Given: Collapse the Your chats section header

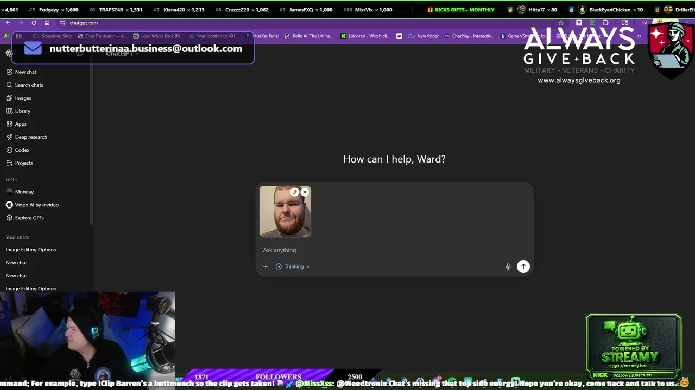Looking at the screenshot, I should (17, 237).
